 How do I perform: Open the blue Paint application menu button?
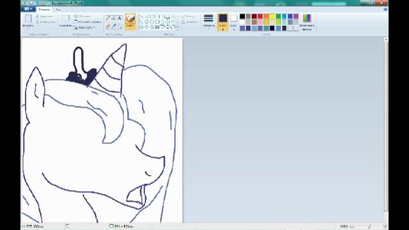click(x=28, y=9)
